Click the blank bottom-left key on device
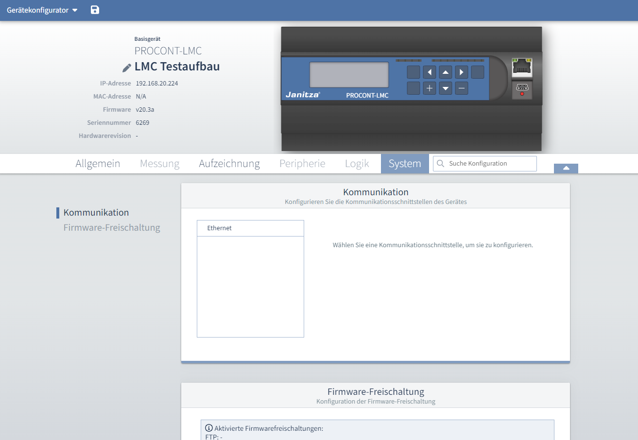 (x=414, y=88)
